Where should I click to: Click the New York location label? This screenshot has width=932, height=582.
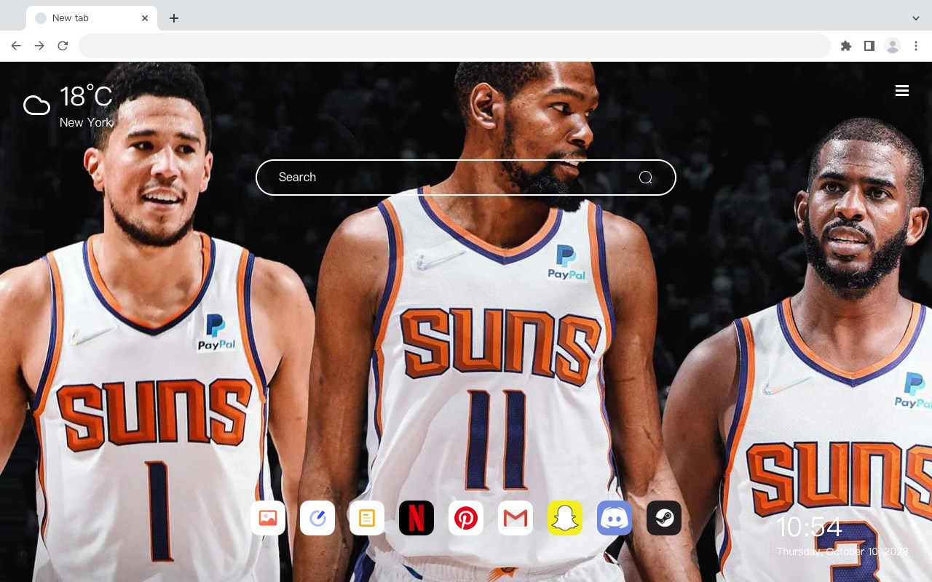click(x=86, y=122)
